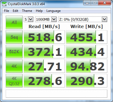This screenshot has width=113, height=102.
Task: Open the 1000MB test size dropdown
Action: [x=46, y=19]
